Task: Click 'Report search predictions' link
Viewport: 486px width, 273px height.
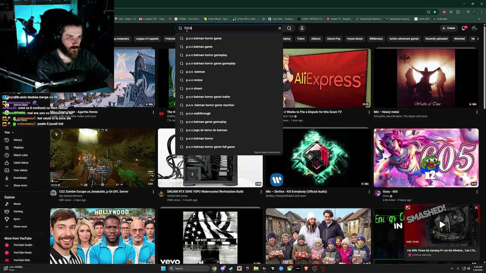Action: [x=267, y=152]
